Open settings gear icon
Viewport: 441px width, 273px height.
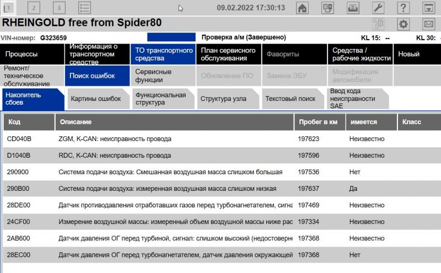404,24
